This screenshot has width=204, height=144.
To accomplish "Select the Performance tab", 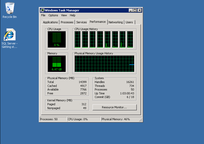I will click(98, 22).
